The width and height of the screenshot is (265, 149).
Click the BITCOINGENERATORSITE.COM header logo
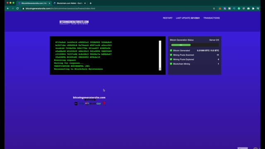[x=74, y=22]
